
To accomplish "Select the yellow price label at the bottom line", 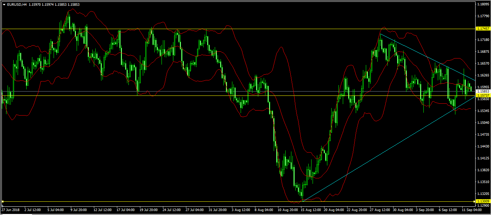I will click(x=483, y=201).
